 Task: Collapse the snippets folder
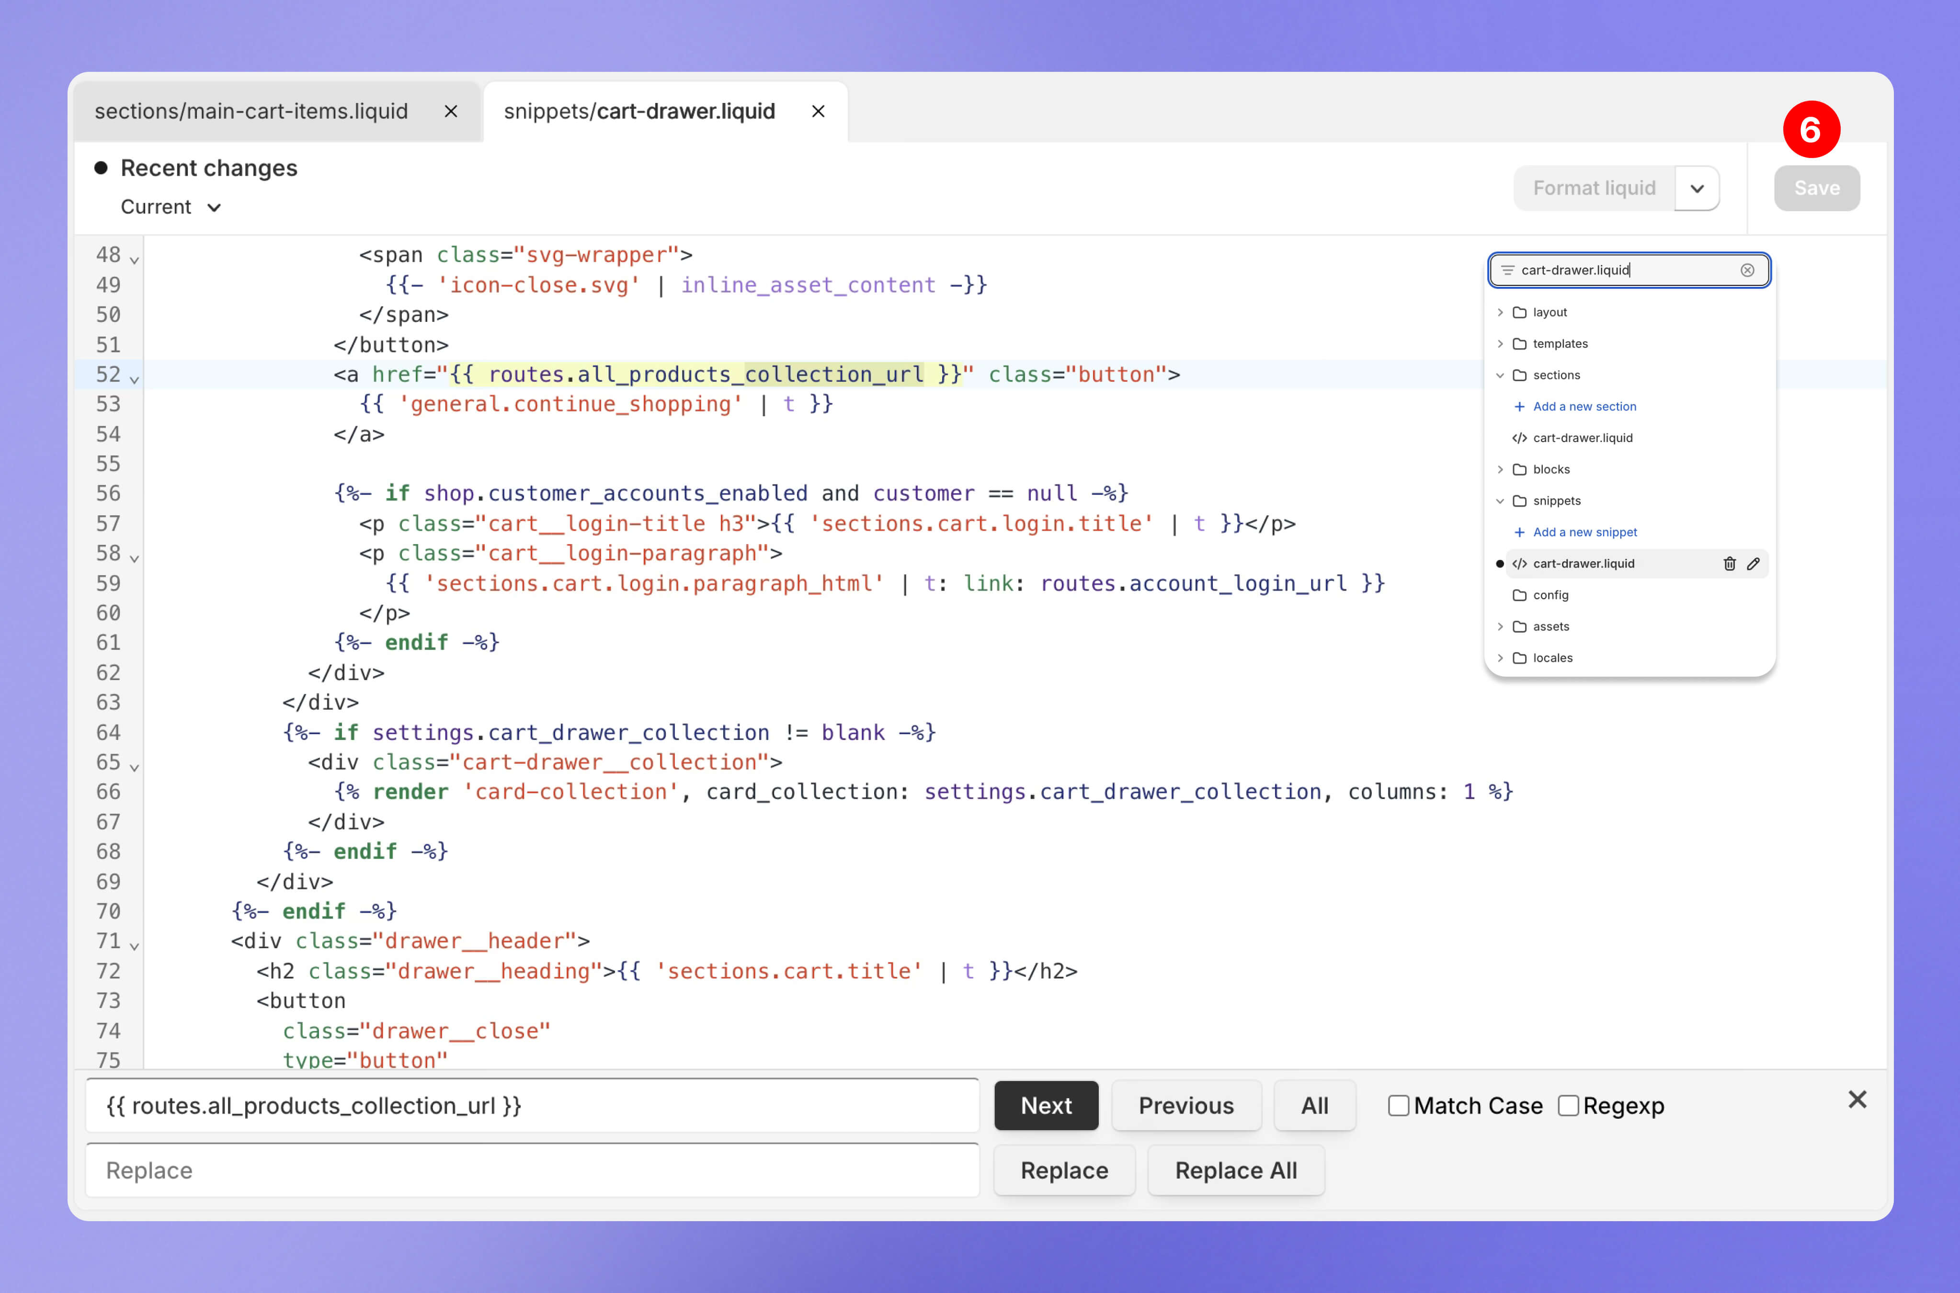(1500, 501)
